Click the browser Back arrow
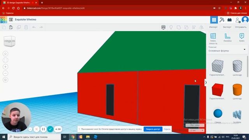 (x=4, y=8)
